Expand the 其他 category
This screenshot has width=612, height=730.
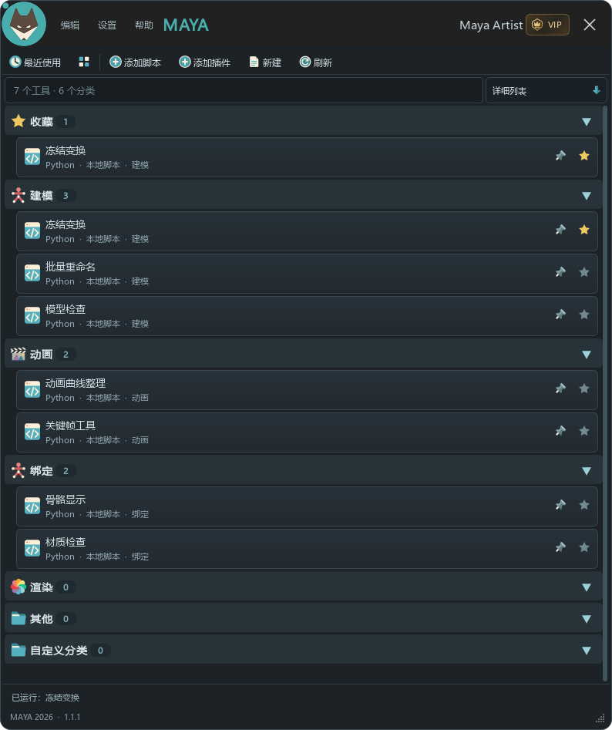587,619
